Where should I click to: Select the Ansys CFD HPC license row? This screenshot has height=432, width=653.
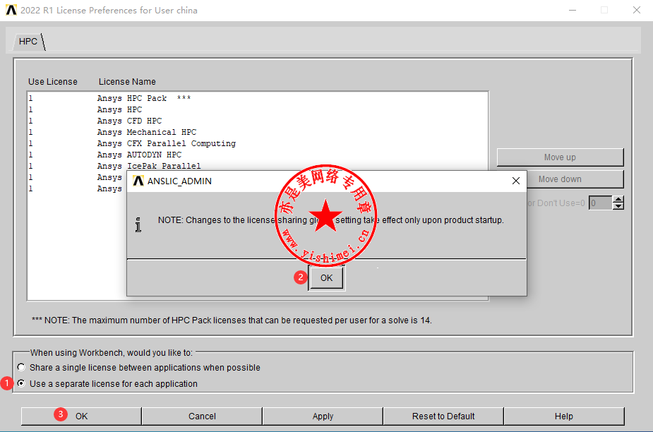pyautogui.click(x=258, y=121)
